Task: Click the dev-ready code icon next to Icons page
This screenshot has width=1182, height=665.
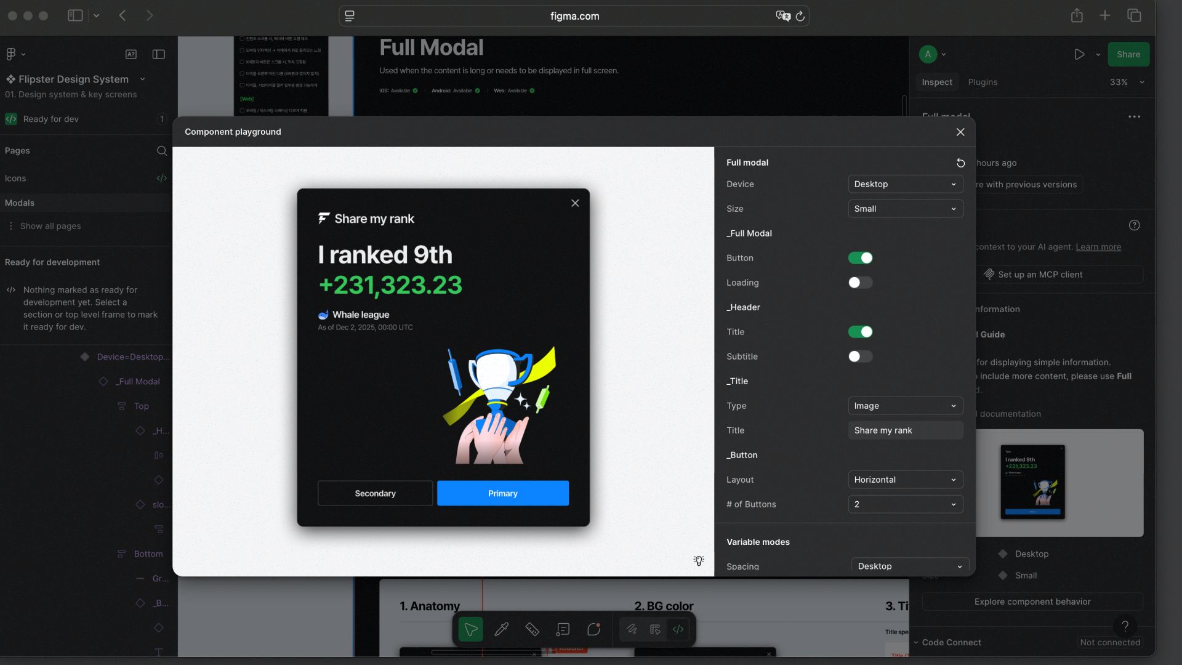Action: [162, 179]
